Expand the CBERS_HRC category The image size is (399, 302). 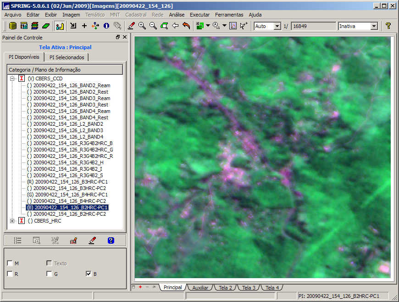(12, 221)
